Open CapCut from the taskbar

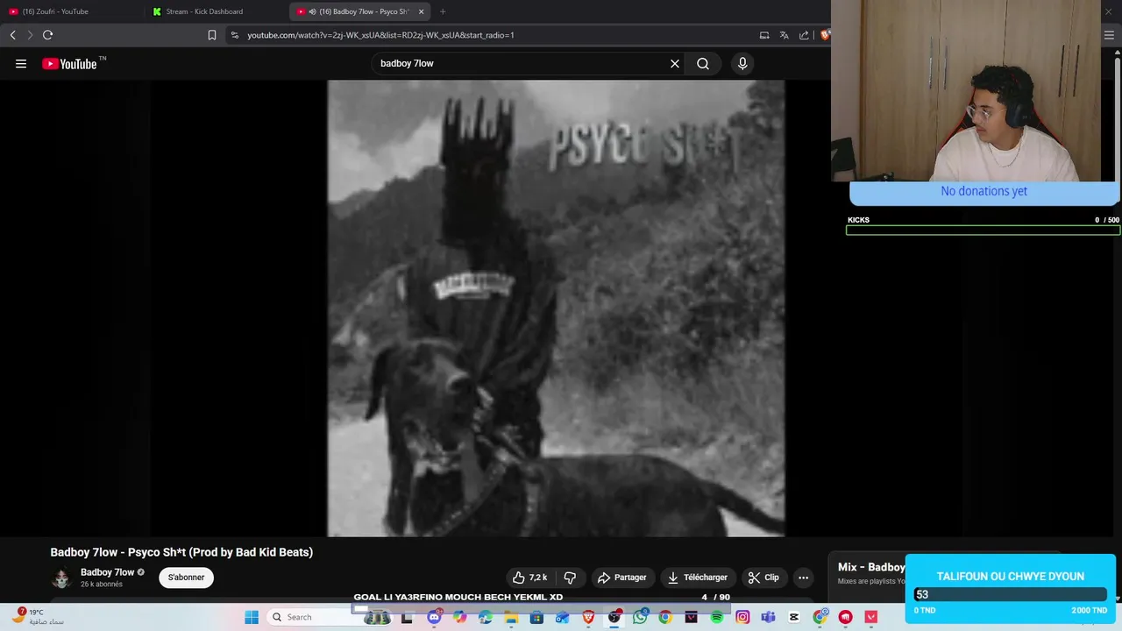(x=794, y=617)
